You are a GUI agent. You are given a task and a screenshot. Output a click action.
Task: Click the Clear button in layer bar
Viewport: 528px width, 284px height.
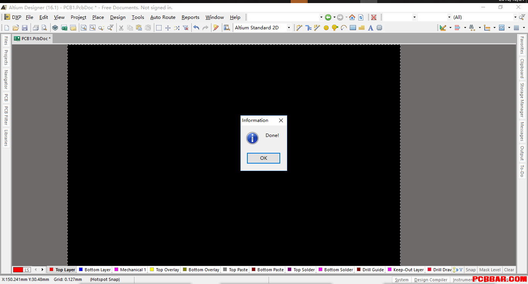coord(509,270)
